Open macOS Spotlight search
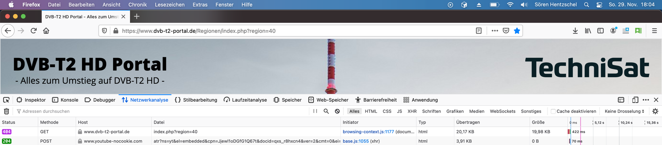Viewport: 662px width, 145px height. 586,4
